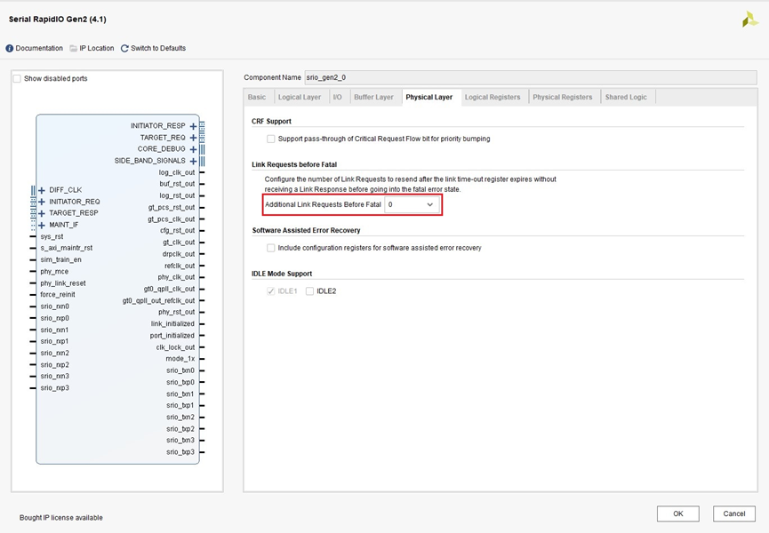Select the s_axi_maintr_rst port label
Viewport: 769px width, 533px height.
pos(66,249)
